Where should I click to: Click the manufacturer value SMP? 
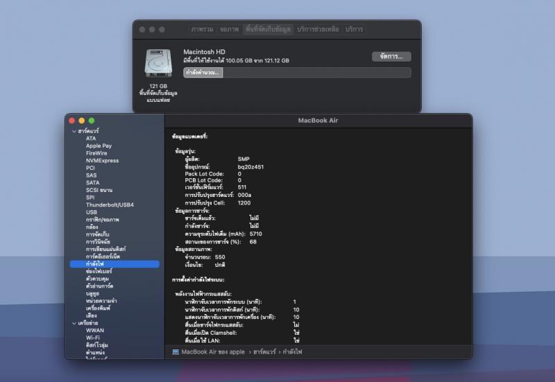[244, 159]
